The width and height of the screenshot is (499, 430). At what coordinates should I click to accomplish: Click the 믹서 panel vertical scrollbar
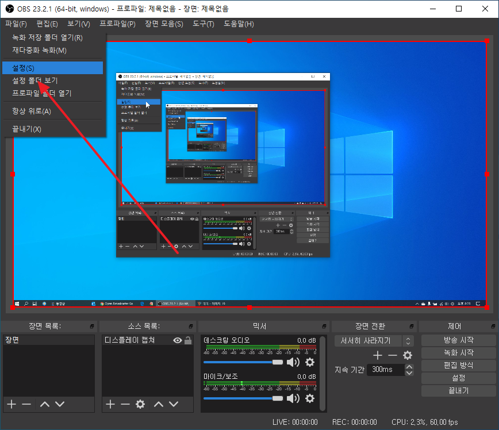tap(323, 373)
